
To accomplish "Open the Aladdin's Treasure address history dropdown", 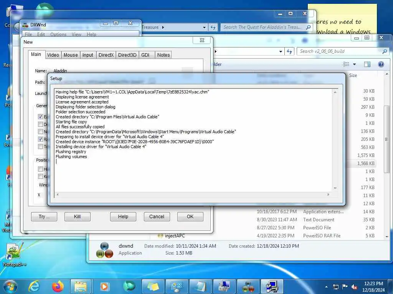I will (x=204, y=27).
